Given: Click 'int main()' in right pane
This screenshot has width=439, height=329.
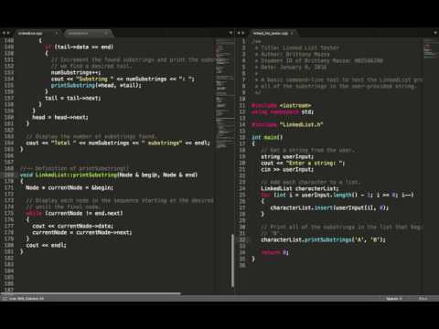Looking at the screenshot, I should [x=267, y=137].
